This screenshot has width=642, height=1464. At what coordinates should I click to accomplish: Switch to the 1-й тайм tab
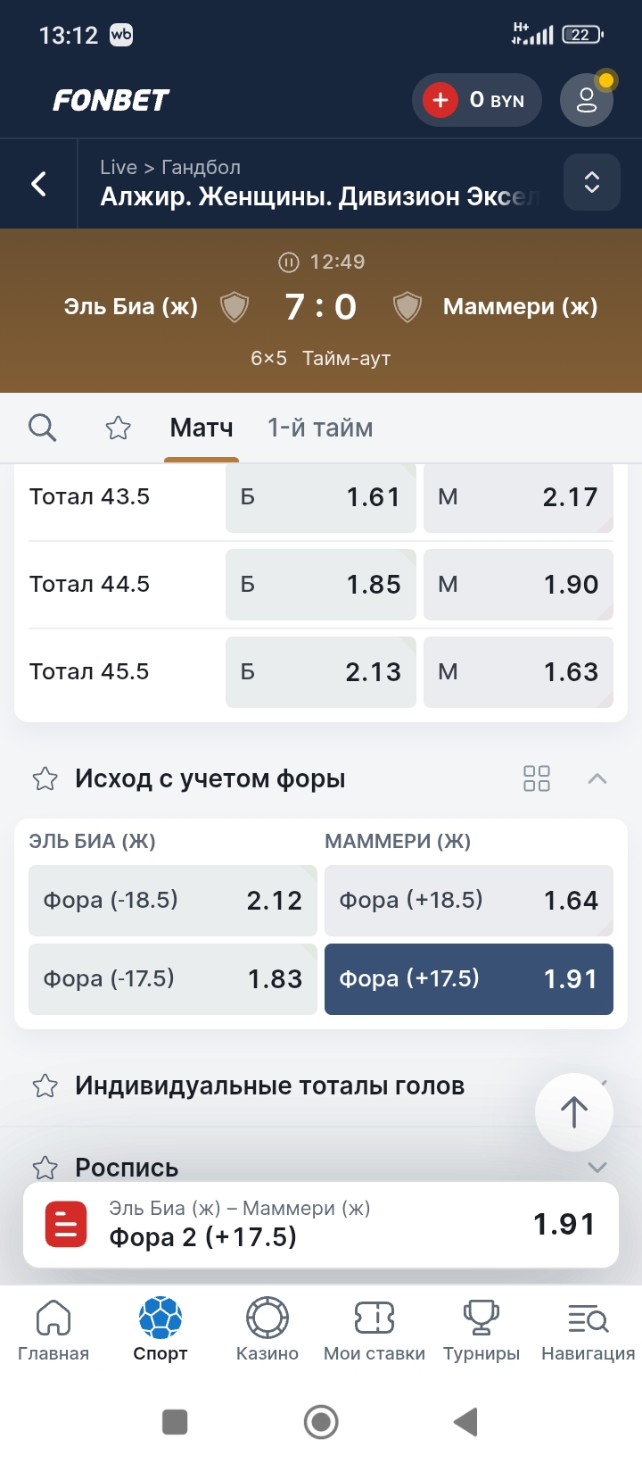pyautogui.click(x=320, y=428)
